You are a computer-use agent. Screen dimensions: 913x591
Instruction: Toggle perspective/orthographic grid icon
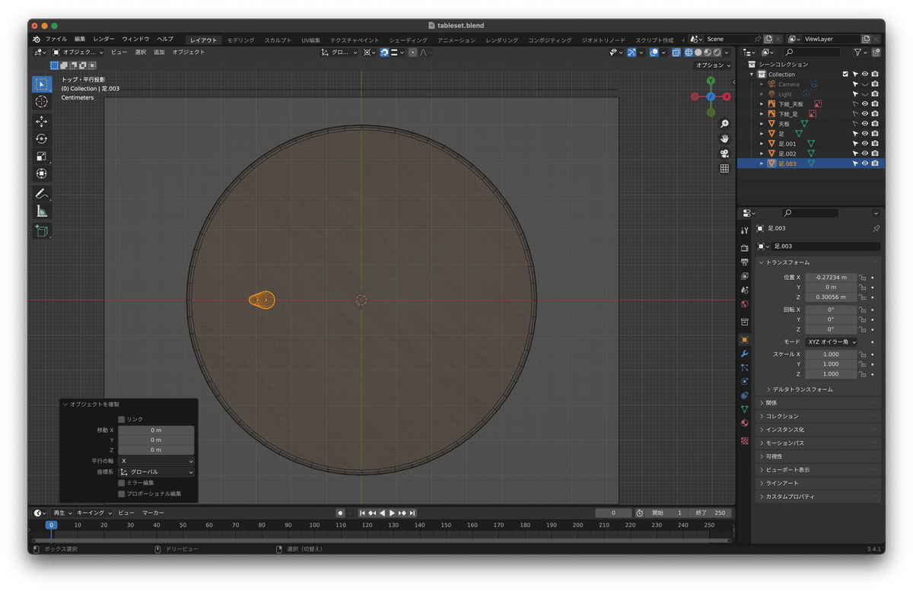[724, 169]
